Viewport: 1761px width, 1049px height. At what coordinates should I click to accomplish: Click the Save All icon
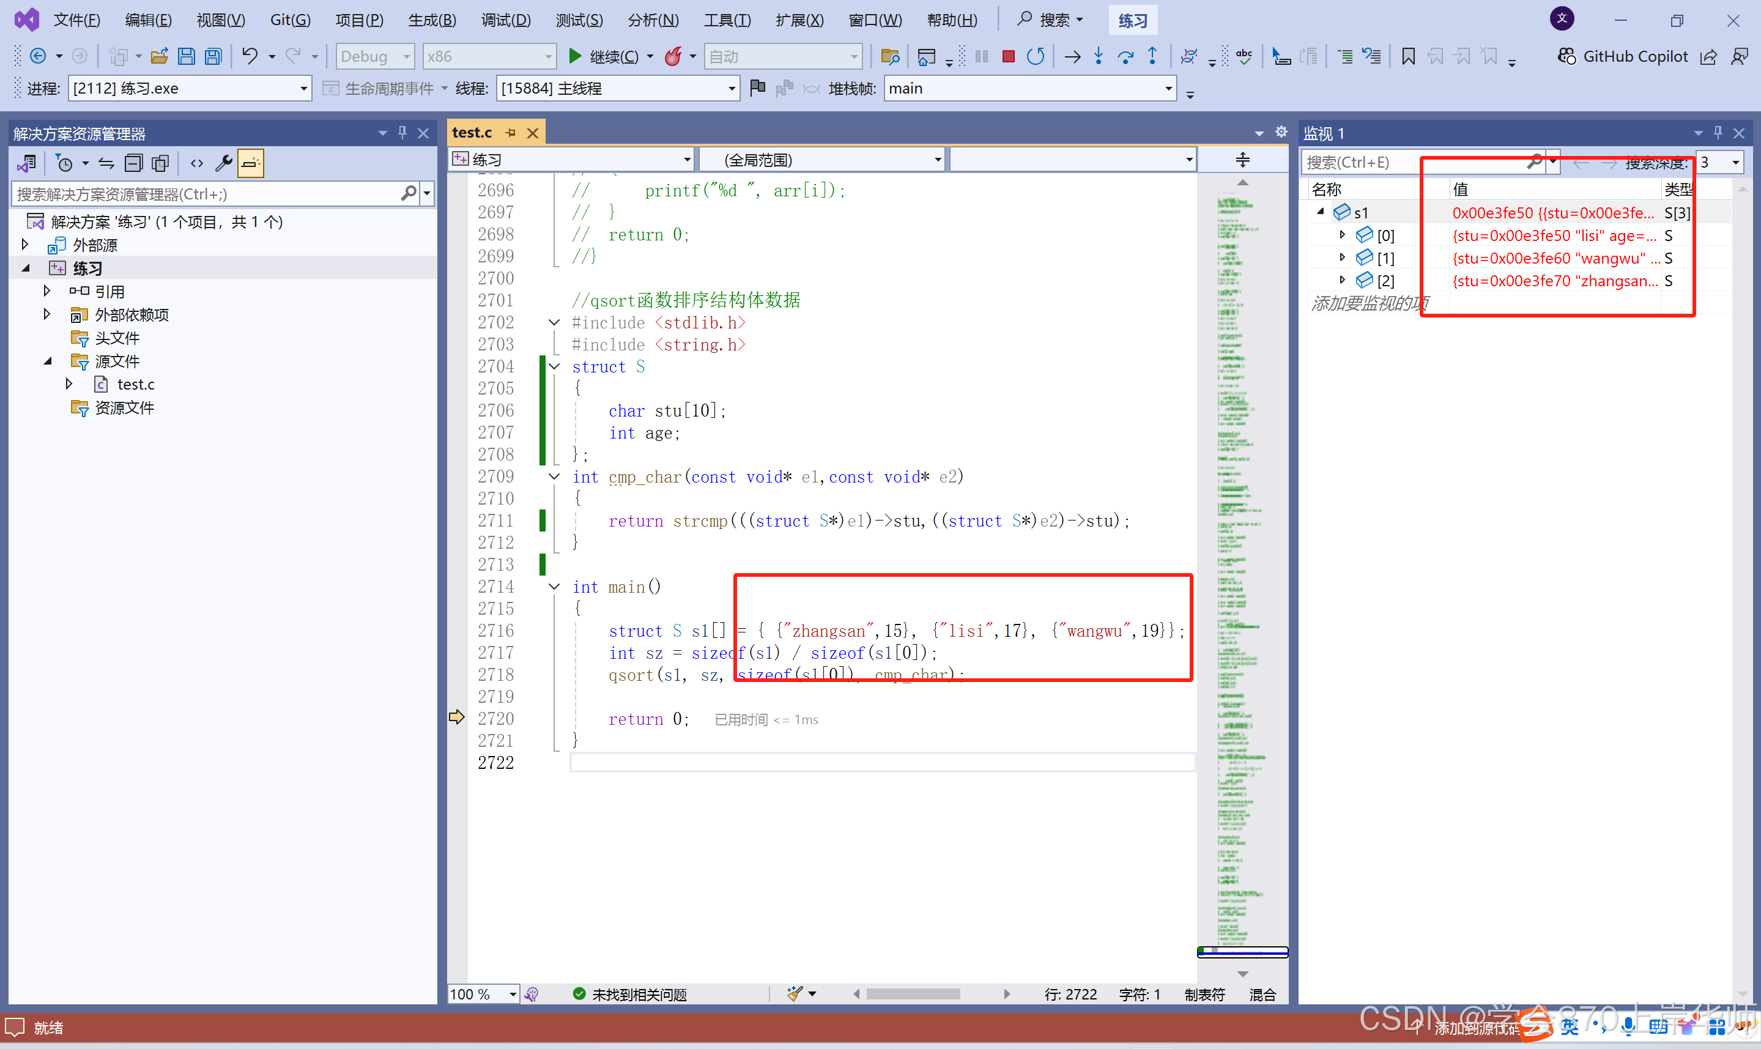(213, 56)
